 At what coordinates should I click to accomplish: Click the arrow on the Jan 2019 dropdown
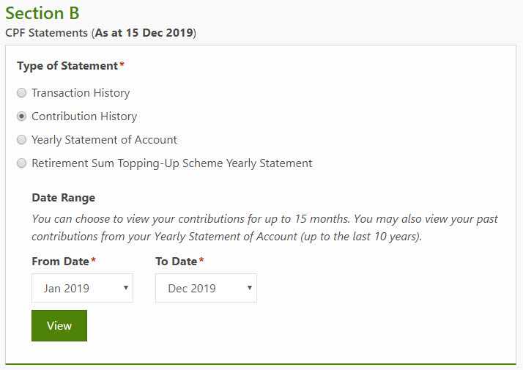[x=127, y=288]
